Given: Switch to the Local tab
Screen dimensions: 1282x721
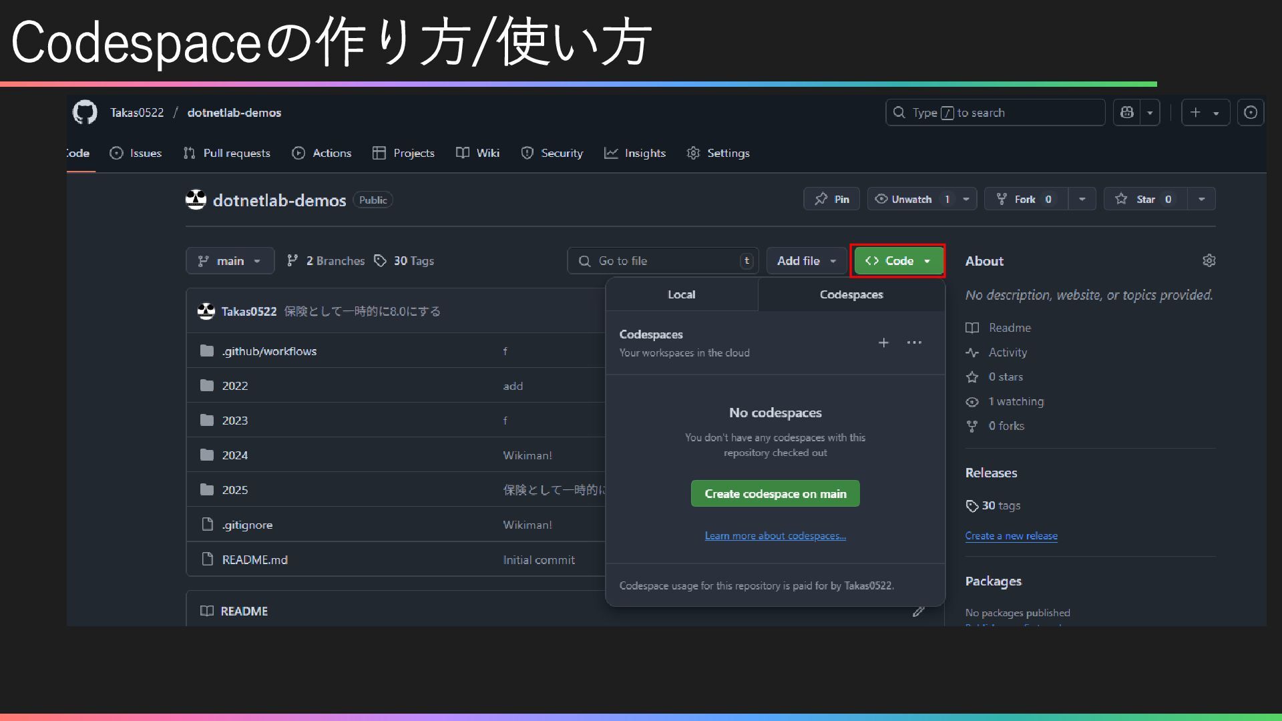Looking at the screenshot, I should coord(682,294).
